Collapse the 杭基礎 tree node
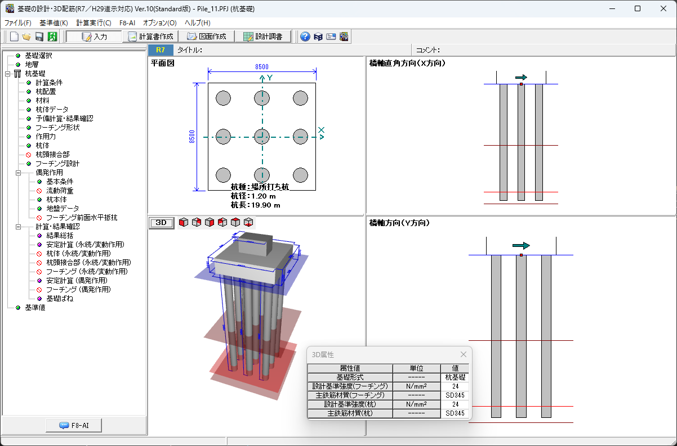 pyautogui.click(x=8, y=74)
